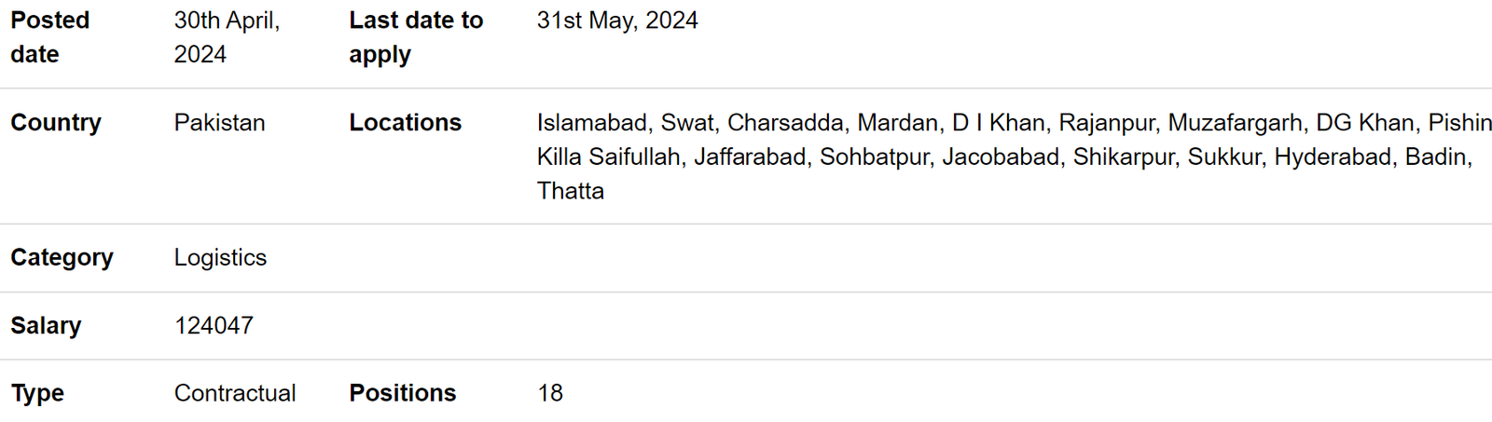
Task: Click the Positions label
Action: [403, 393]
